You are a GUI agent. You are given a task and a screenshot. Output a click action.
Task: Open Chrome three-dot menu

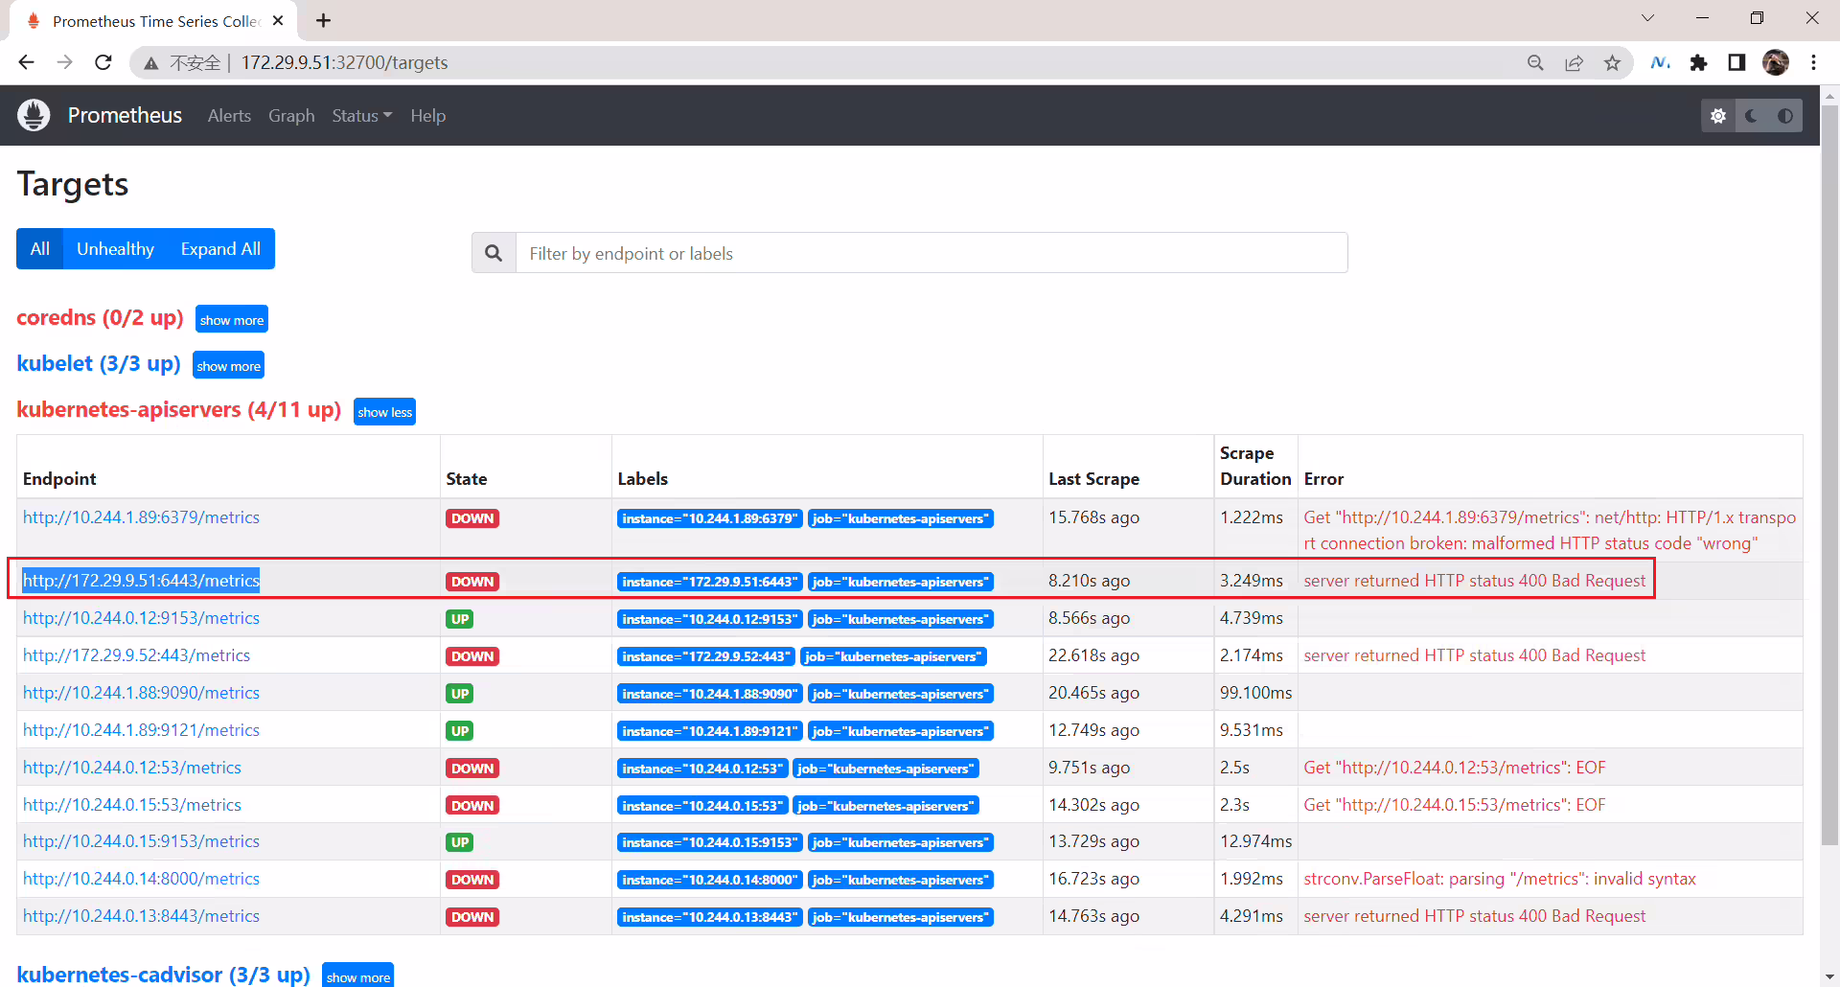coord(1813,62)
